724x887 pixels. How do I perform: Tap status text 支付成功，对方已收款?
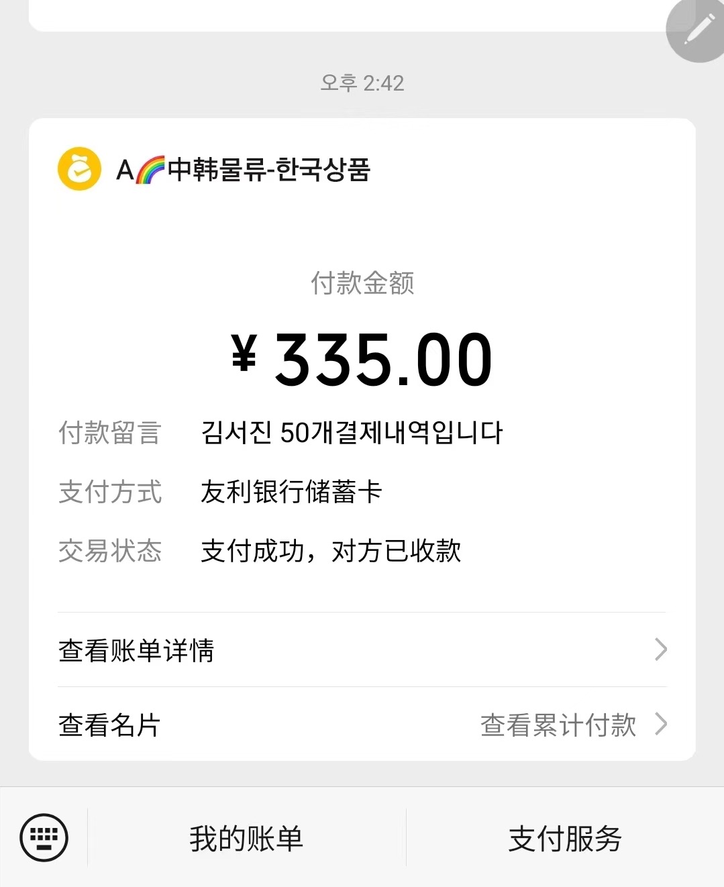click(x=331, y=551)
